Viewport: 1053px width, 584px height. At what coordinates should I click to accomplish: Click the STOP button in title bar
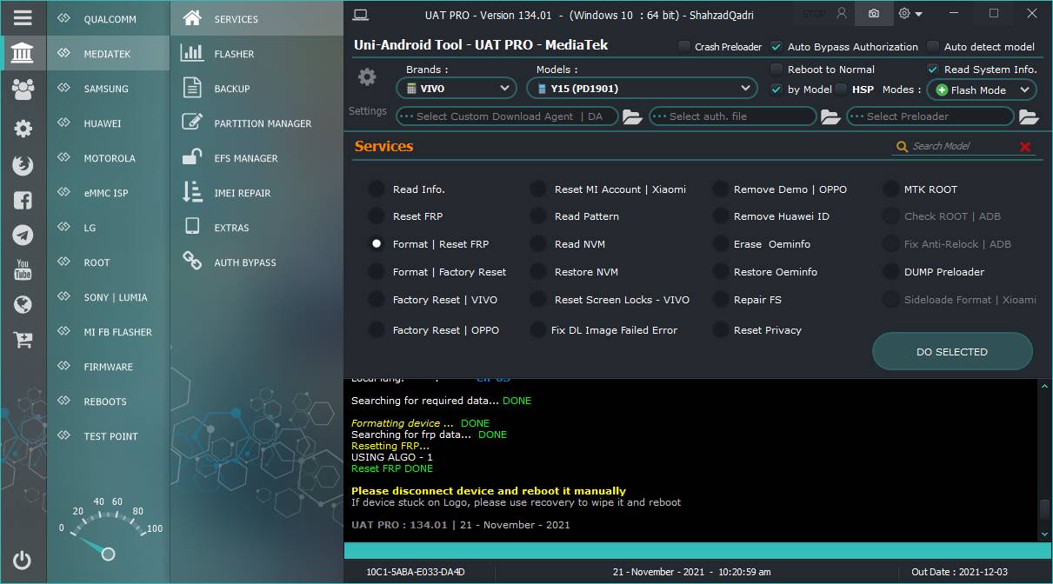click(814, 14)
